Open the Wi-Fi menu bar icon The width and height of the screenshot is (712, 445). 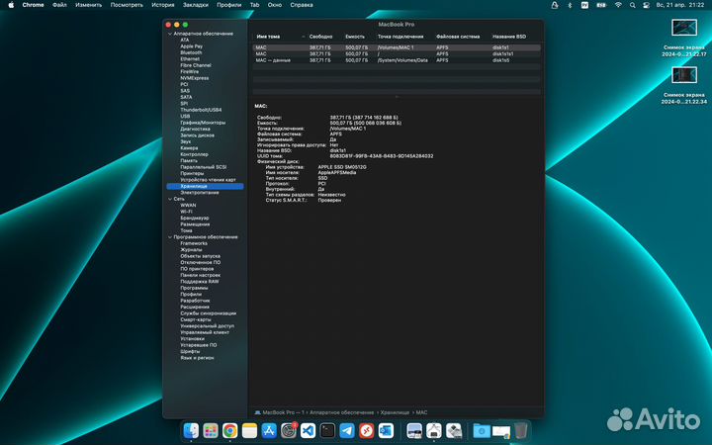click(x=618, y=5)
